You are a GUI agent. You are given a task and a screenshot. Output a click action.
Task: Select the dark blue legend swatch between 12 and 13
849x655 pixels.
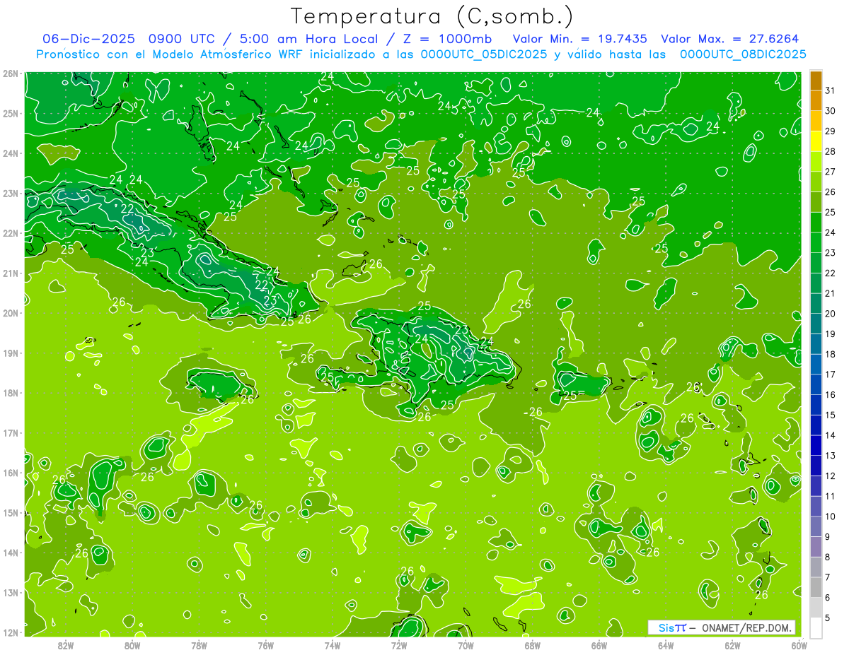coord(816,466)
